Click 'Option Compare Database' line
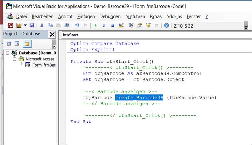 click(x=105, y=44)
